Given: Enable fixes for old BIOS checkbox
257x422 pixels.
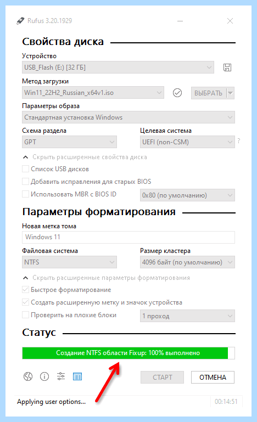Looking at the screenshot, I should [x=26, y=182].
